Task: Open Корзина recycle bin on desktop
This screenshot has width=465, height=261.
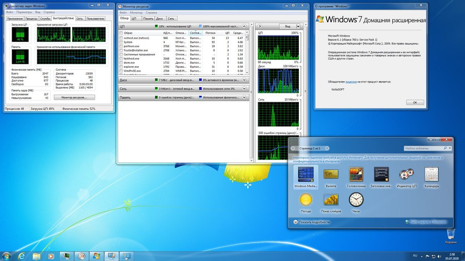Action: click(450, 236)
